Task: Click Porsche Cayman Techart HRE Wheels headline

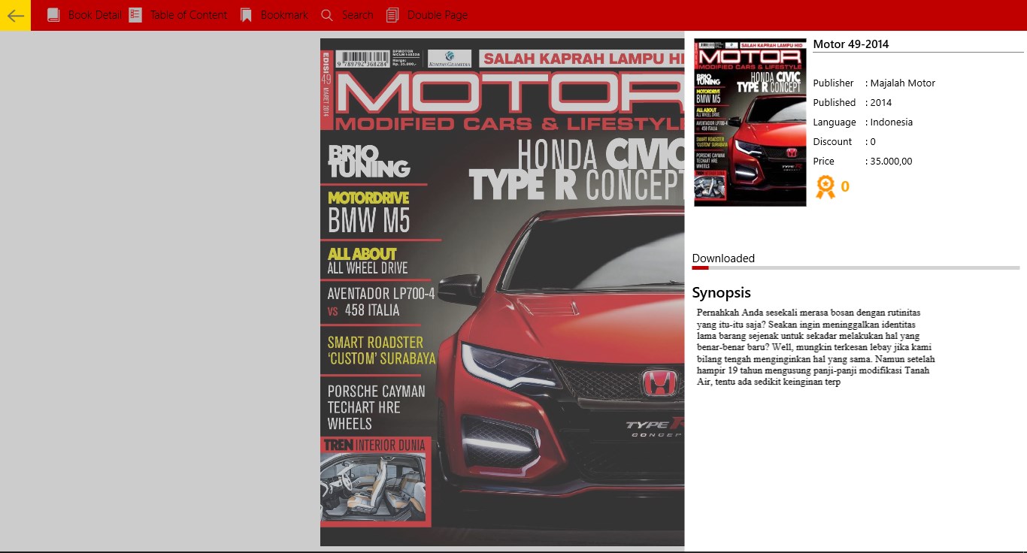Action: 376,407
